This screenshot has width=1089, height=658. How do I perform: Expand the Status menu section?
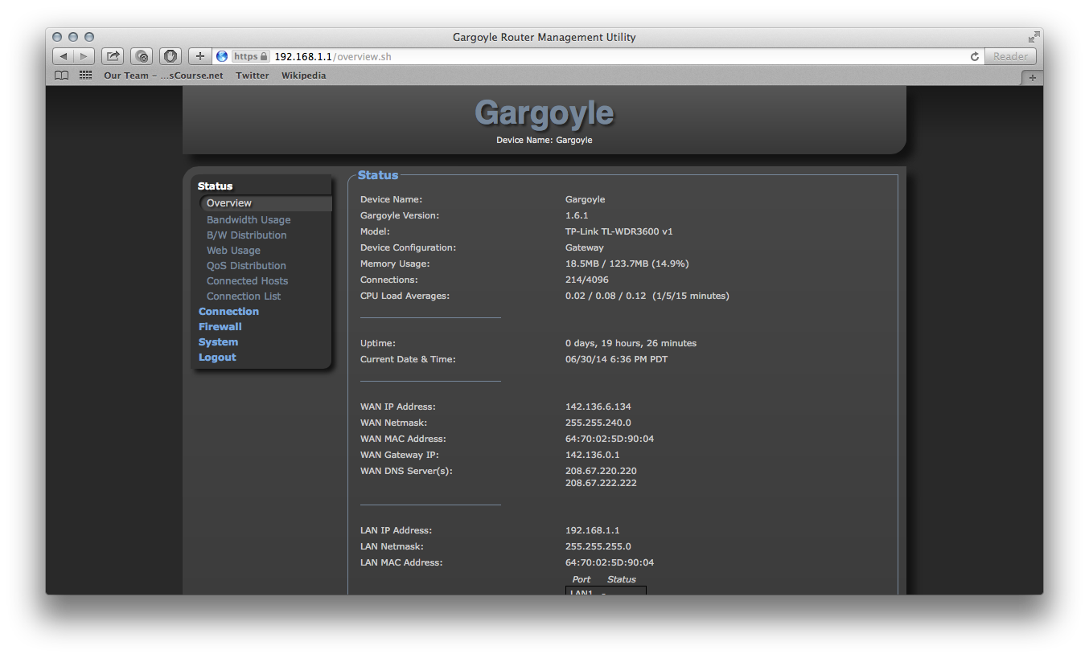coord(216,186)
